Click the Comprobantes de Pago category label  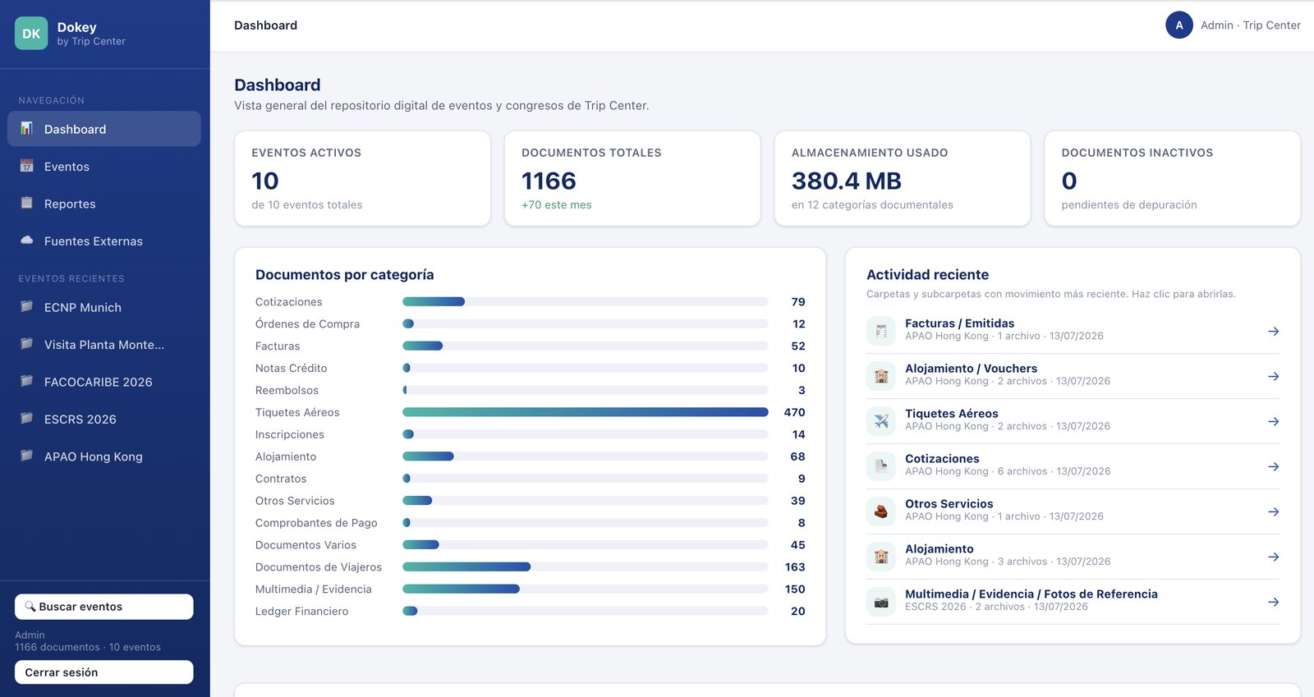click(x=316, y=523)
